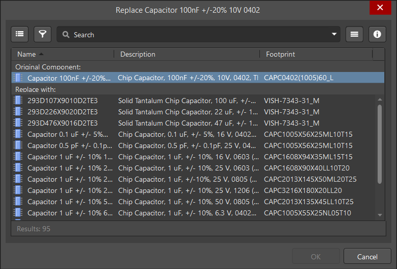Viewport: 397px width, 269px height.
Task: Close the Replace Capacitor dialog
Action: tap(380, 8)
